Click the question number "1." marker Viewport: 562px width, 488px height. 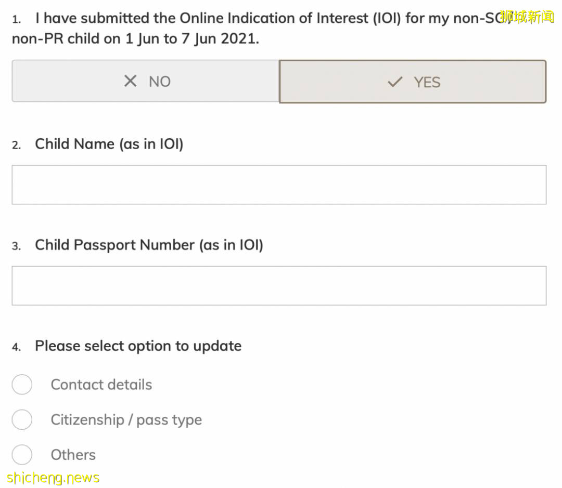point(17,20)
